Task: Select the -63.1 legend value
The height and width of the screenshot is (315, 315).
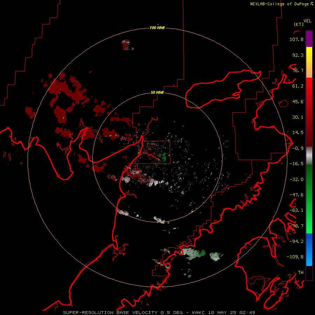Action: click(296, 210)
